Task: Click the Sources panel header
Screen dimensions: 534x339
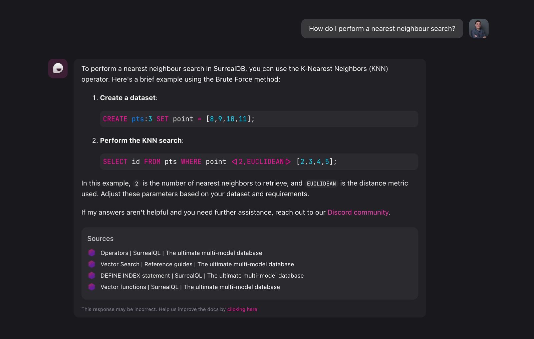Action: 100,239
